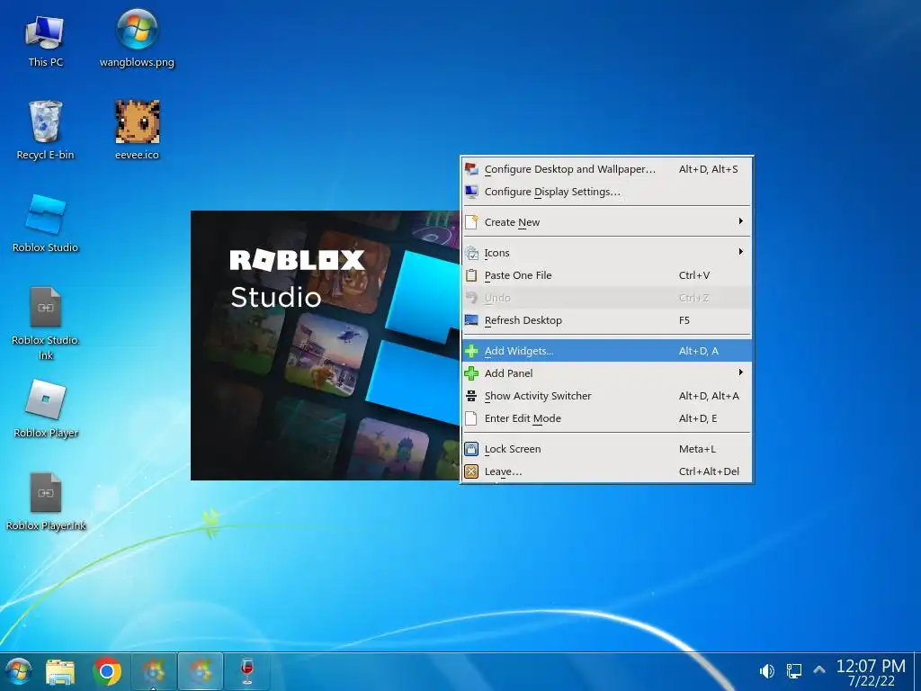Choose Leave from the context menu
Viewport: 921px width, 691px height.
(x=607, y=471)
